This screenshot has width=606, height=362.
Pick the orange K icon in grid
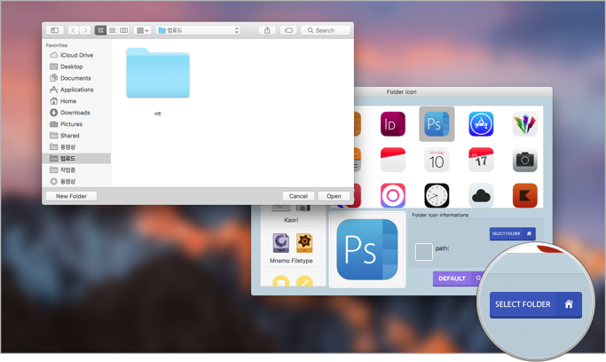[525, 195]
